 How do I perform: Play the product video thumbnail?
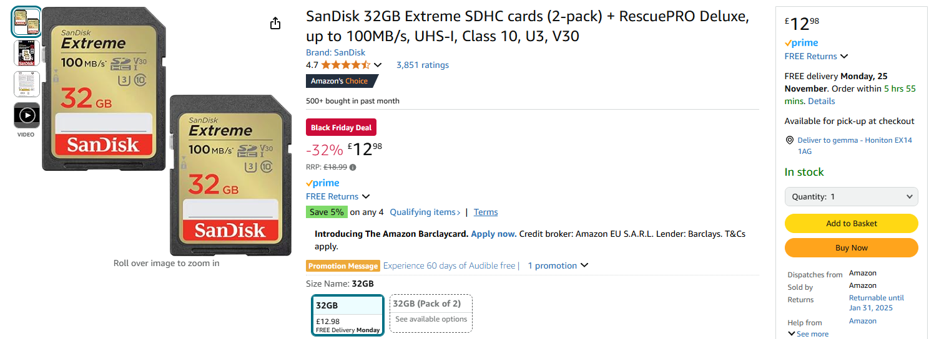pos(27,115)
